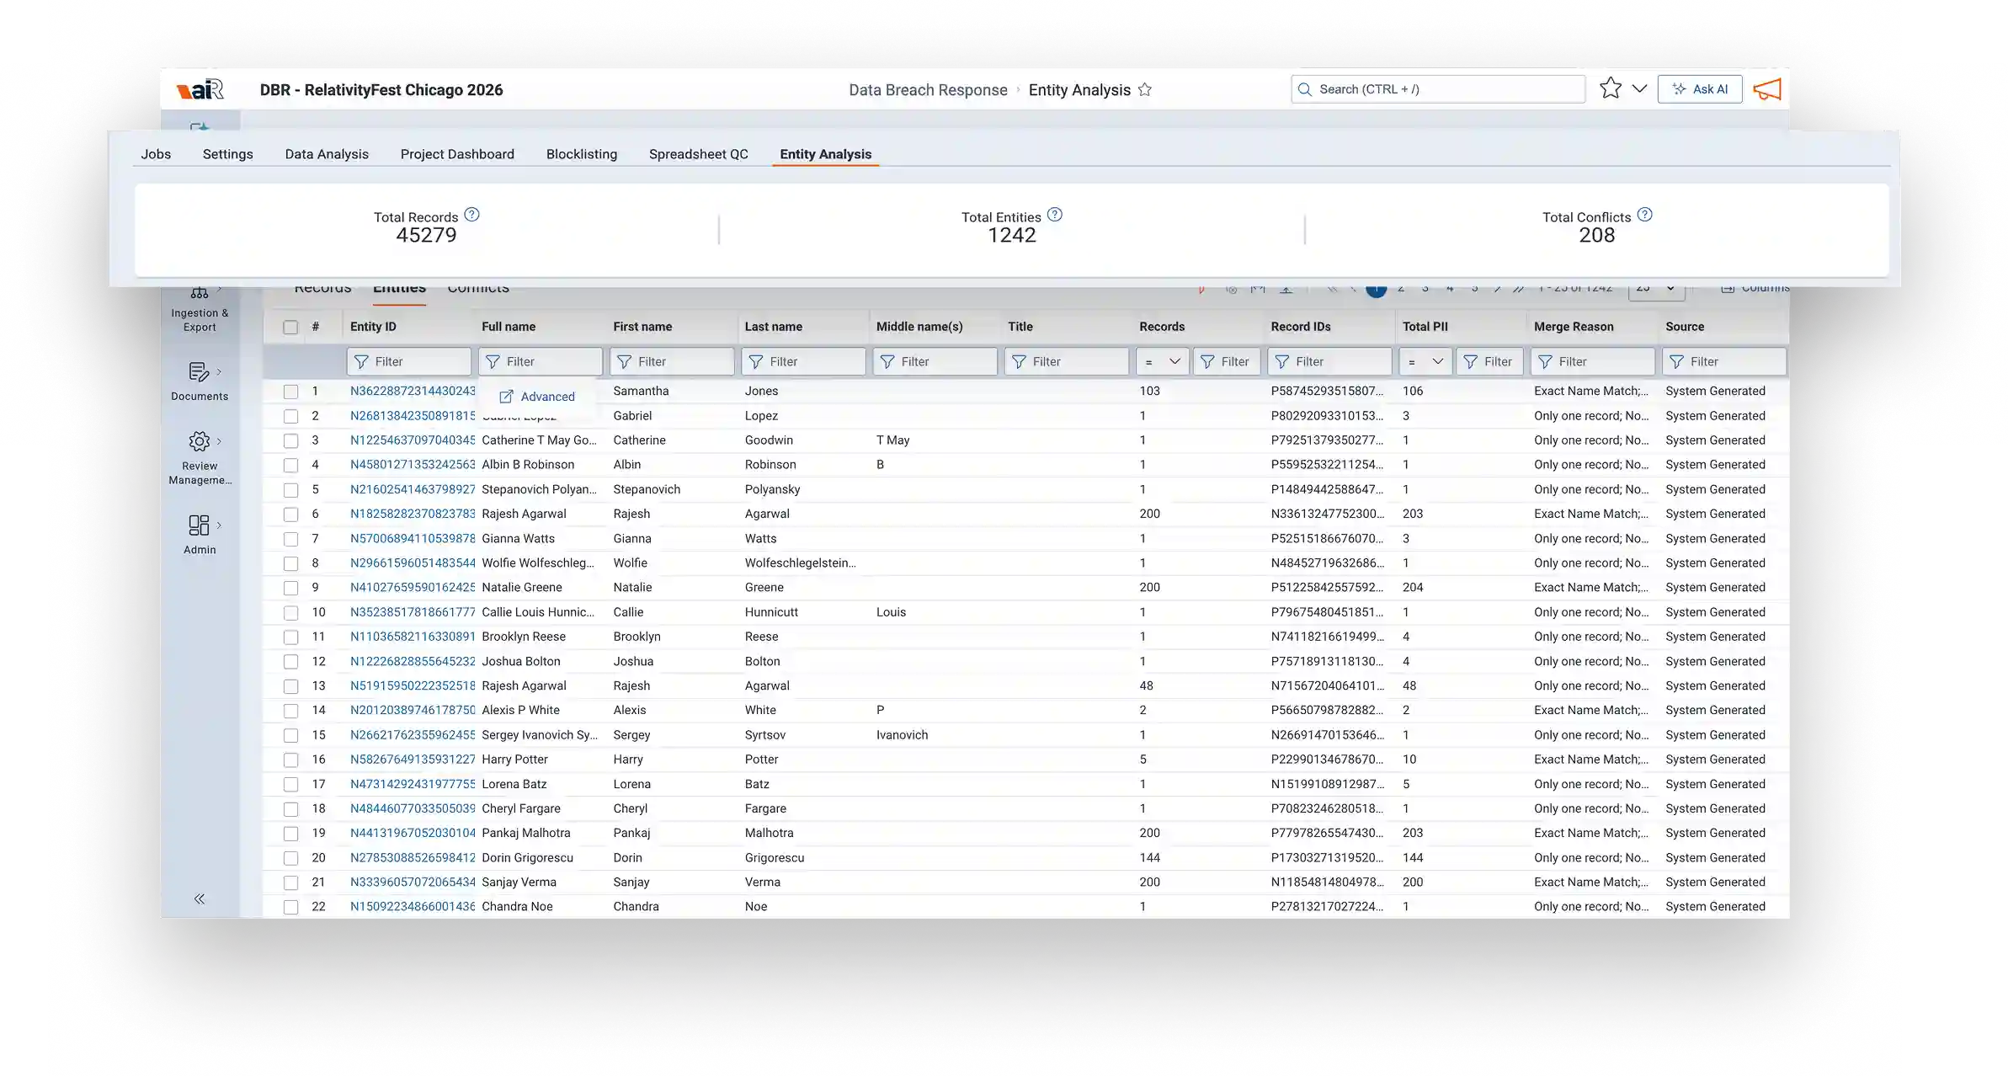
Task: Open Documents sidebar section
Action: click(200, 381)
